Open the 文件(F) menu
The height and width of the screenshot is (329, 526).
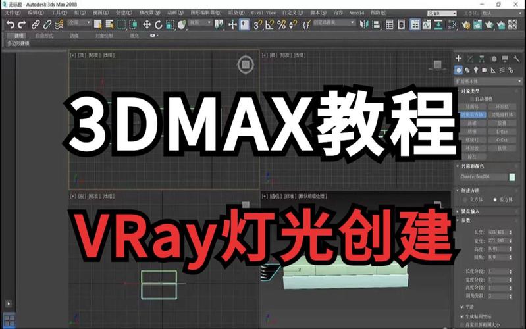(x=13, y=13)
